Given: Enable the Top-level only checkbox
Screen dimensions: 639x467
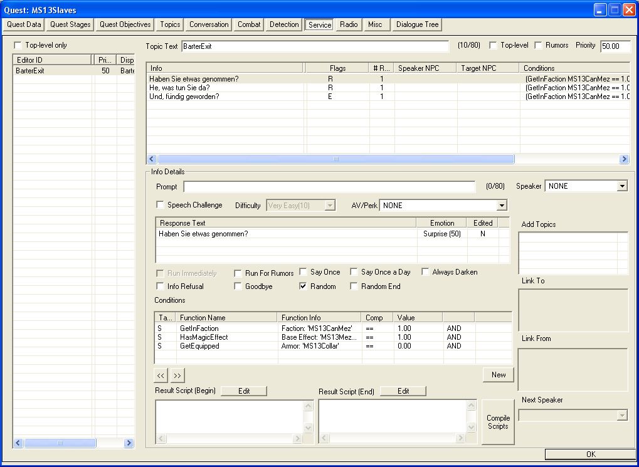Looking at the screenshot, I should [x=18, y=45].
